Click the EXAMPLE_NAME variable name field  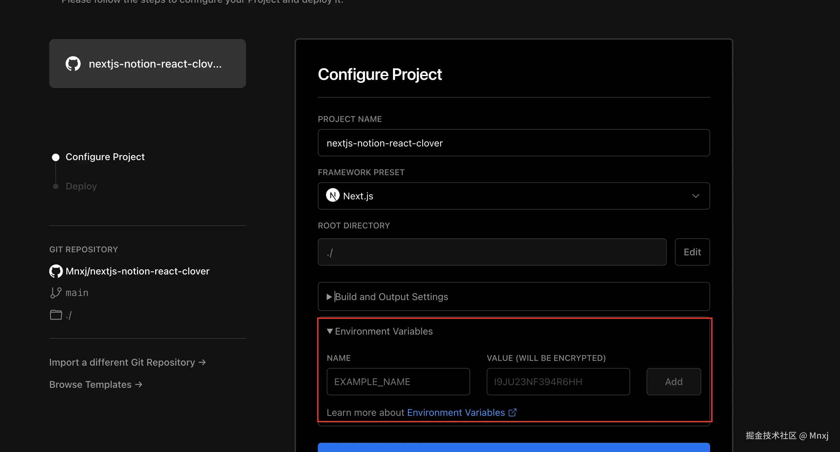(398, 382)
